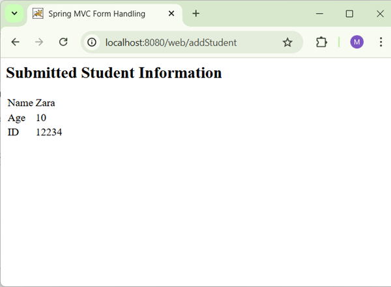Click the Tomcat favicon on the tab
Image resolution: width=391 pixels, height=287 pixels.
pos(38,14)
